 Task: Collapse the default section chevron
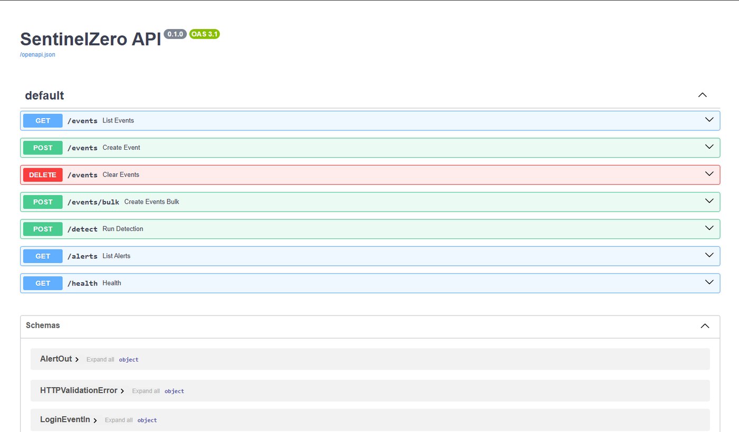702,95
